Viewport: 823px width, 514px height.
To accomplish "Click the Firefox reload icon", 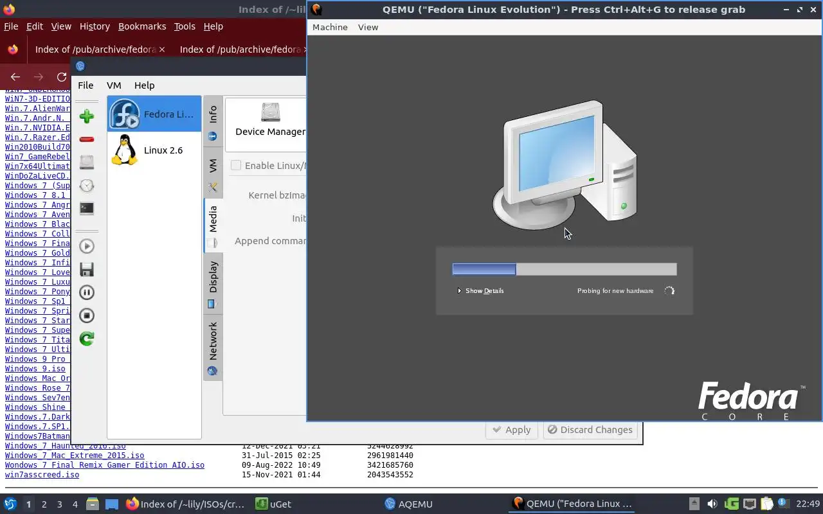I will [62, 77].
